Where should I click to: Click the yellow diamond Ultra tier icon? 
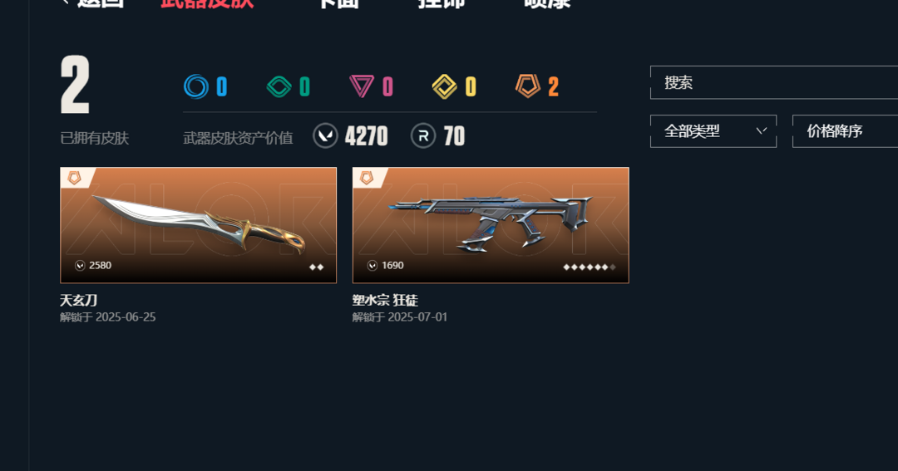click(x=444, y=87)
